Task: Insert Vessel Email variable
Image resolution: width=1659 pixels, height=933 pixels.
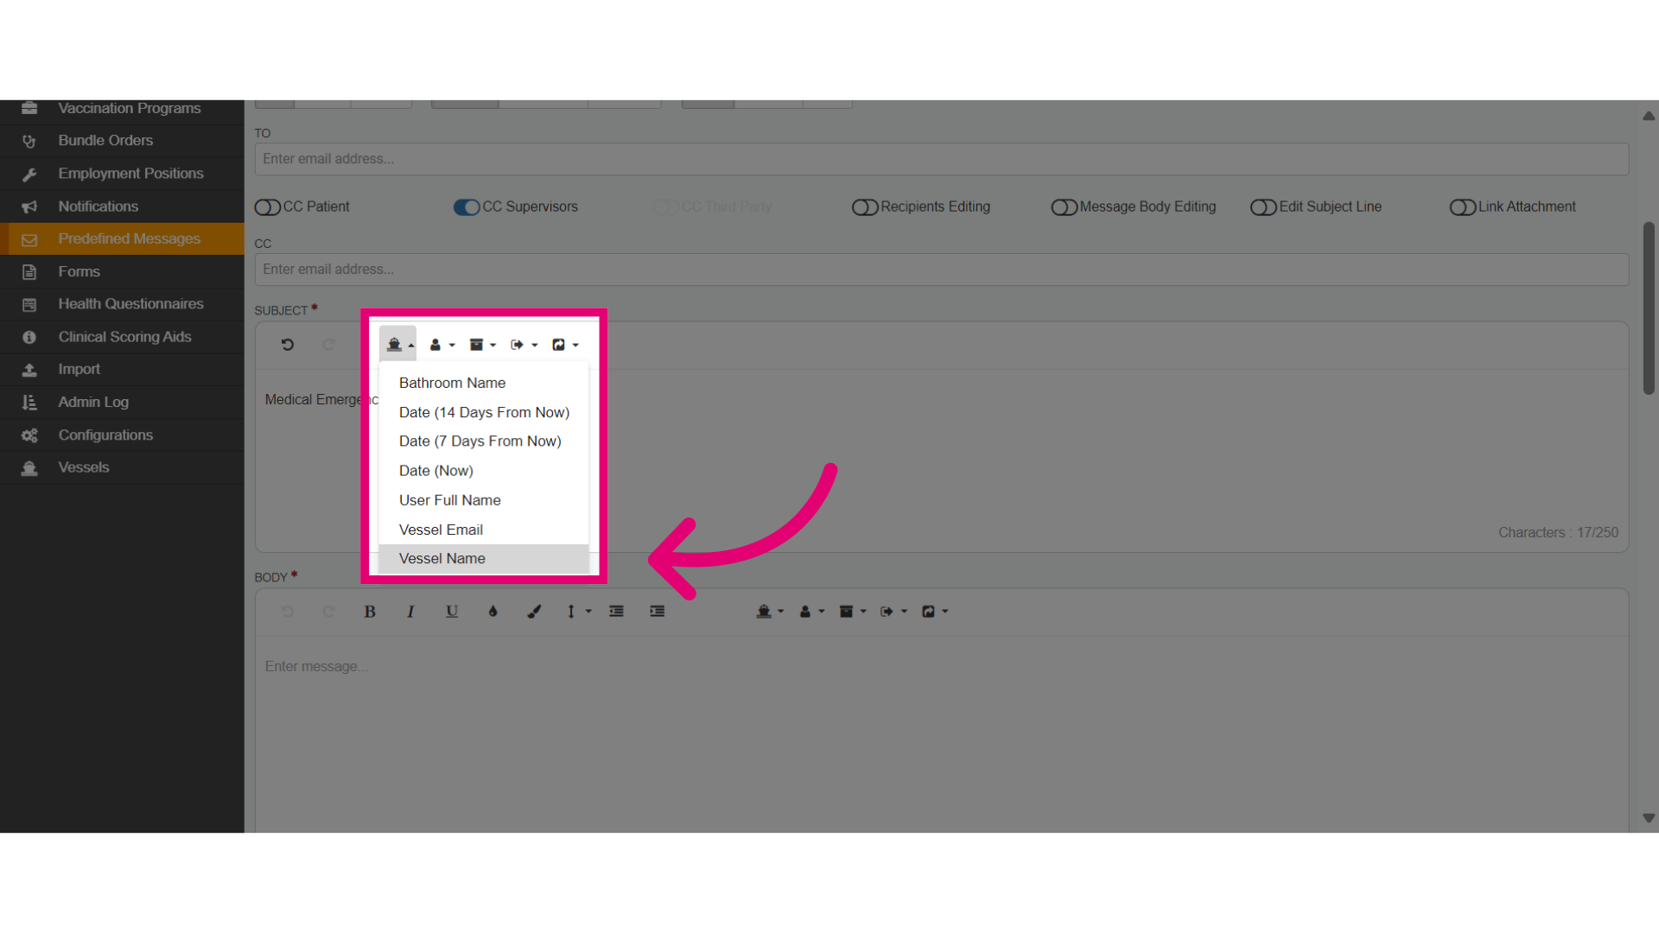Action: 484,530
